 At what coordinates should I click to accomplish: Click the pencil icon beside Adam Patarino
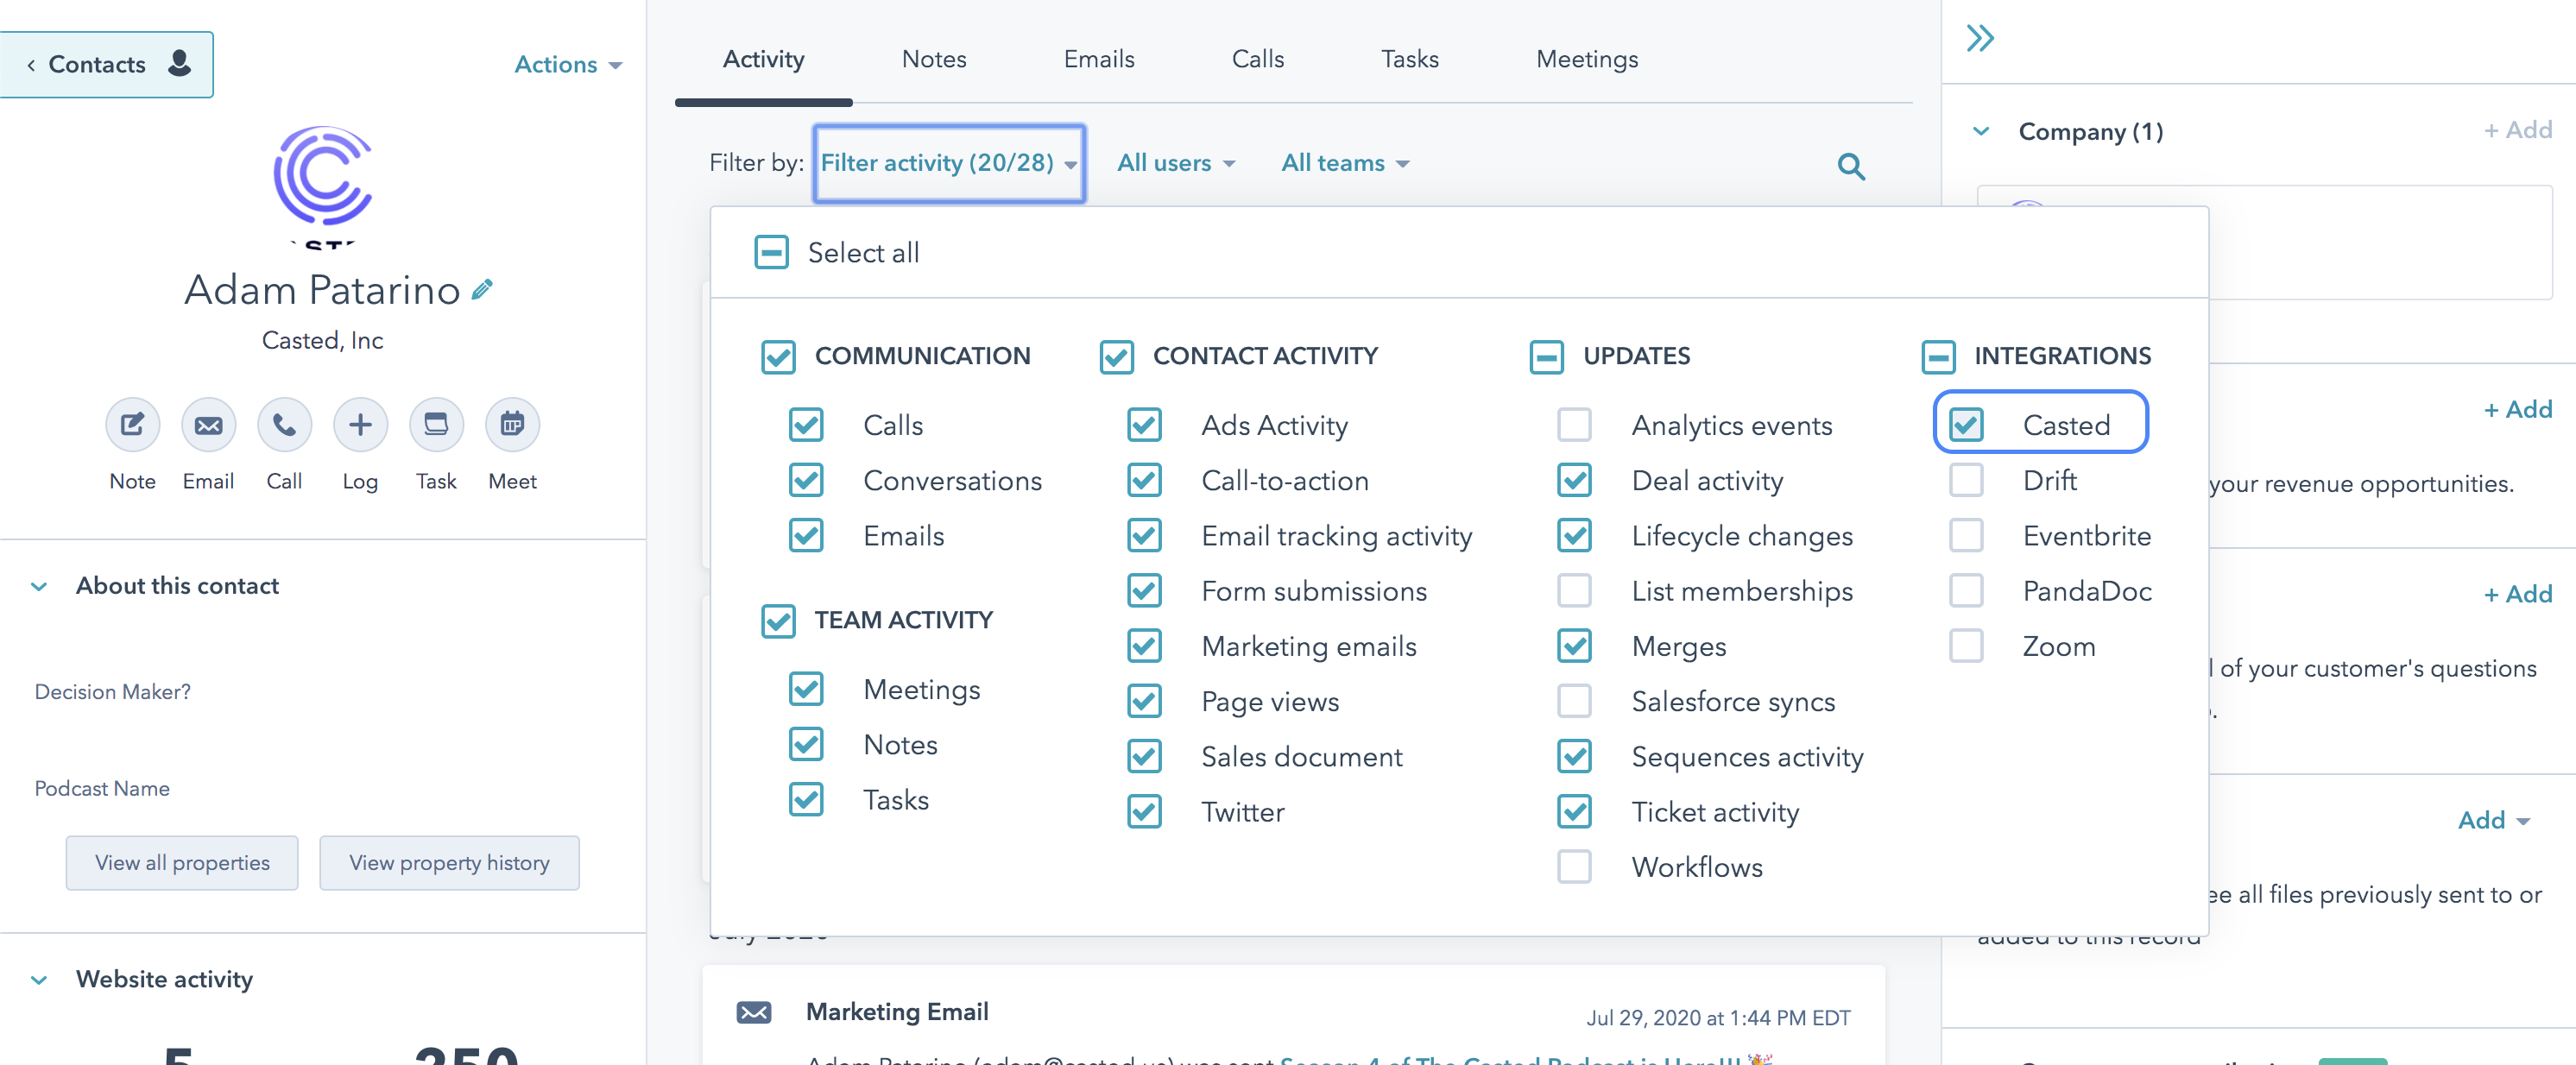click(482, 290)
